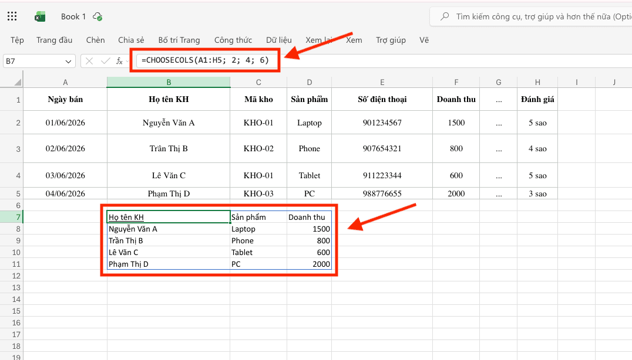Select column A header

[65, 82]
